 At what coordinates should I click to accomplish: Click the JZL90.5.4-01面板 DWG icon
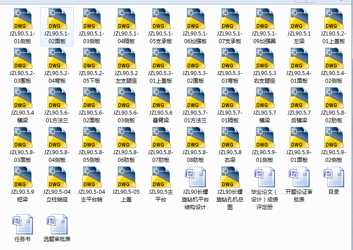[299, 58]
